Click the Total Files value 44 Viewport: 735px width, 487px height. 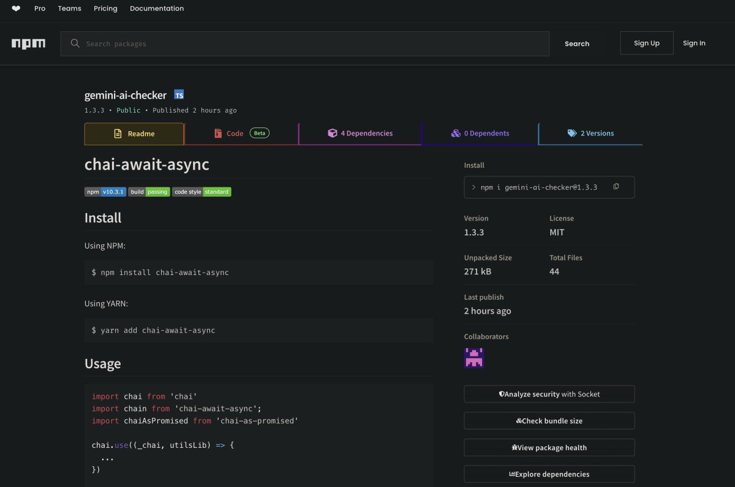554,271
